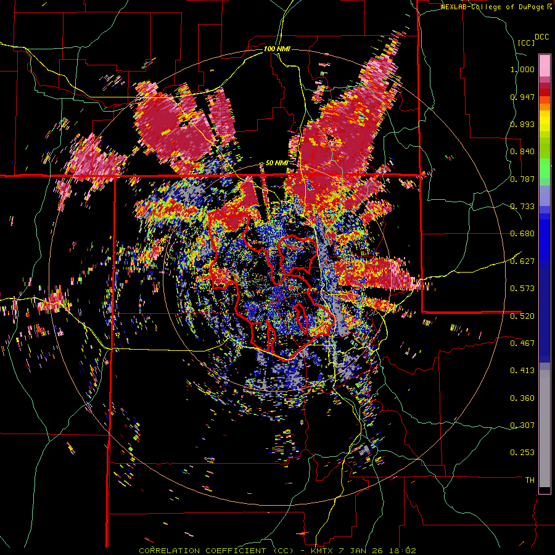This screenshot has width=555, height=555.
Task: Click the 0.627 legend value
Action: [x=522, y=261]
